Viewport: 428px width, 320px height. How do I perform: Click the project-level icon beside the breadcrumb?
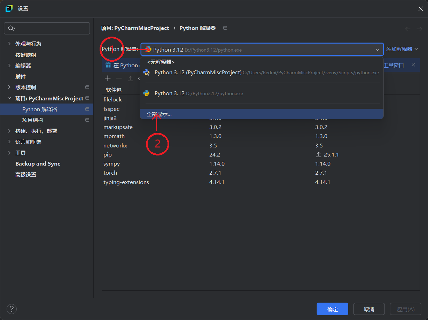click(225, 28)
